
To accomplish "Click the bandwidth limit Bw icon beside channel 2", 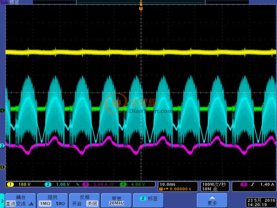I will point(78,184).
